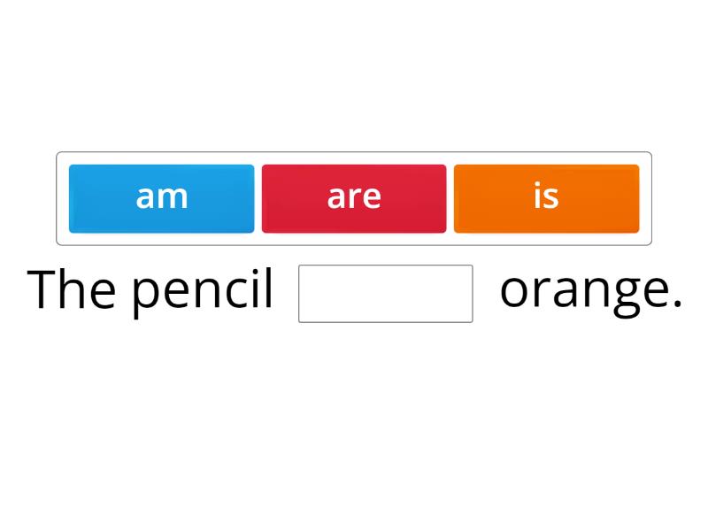
Task: Click the word 'The' starting the sentence
Action: tap(72, 289)
